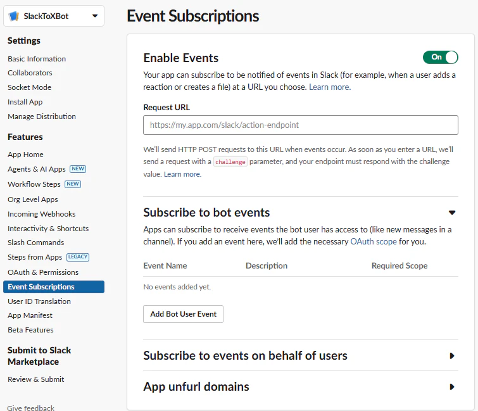Screen dimensions: 478x411
Task: Click the SlackToXBot app logo icon
Action: coord(14,16)
